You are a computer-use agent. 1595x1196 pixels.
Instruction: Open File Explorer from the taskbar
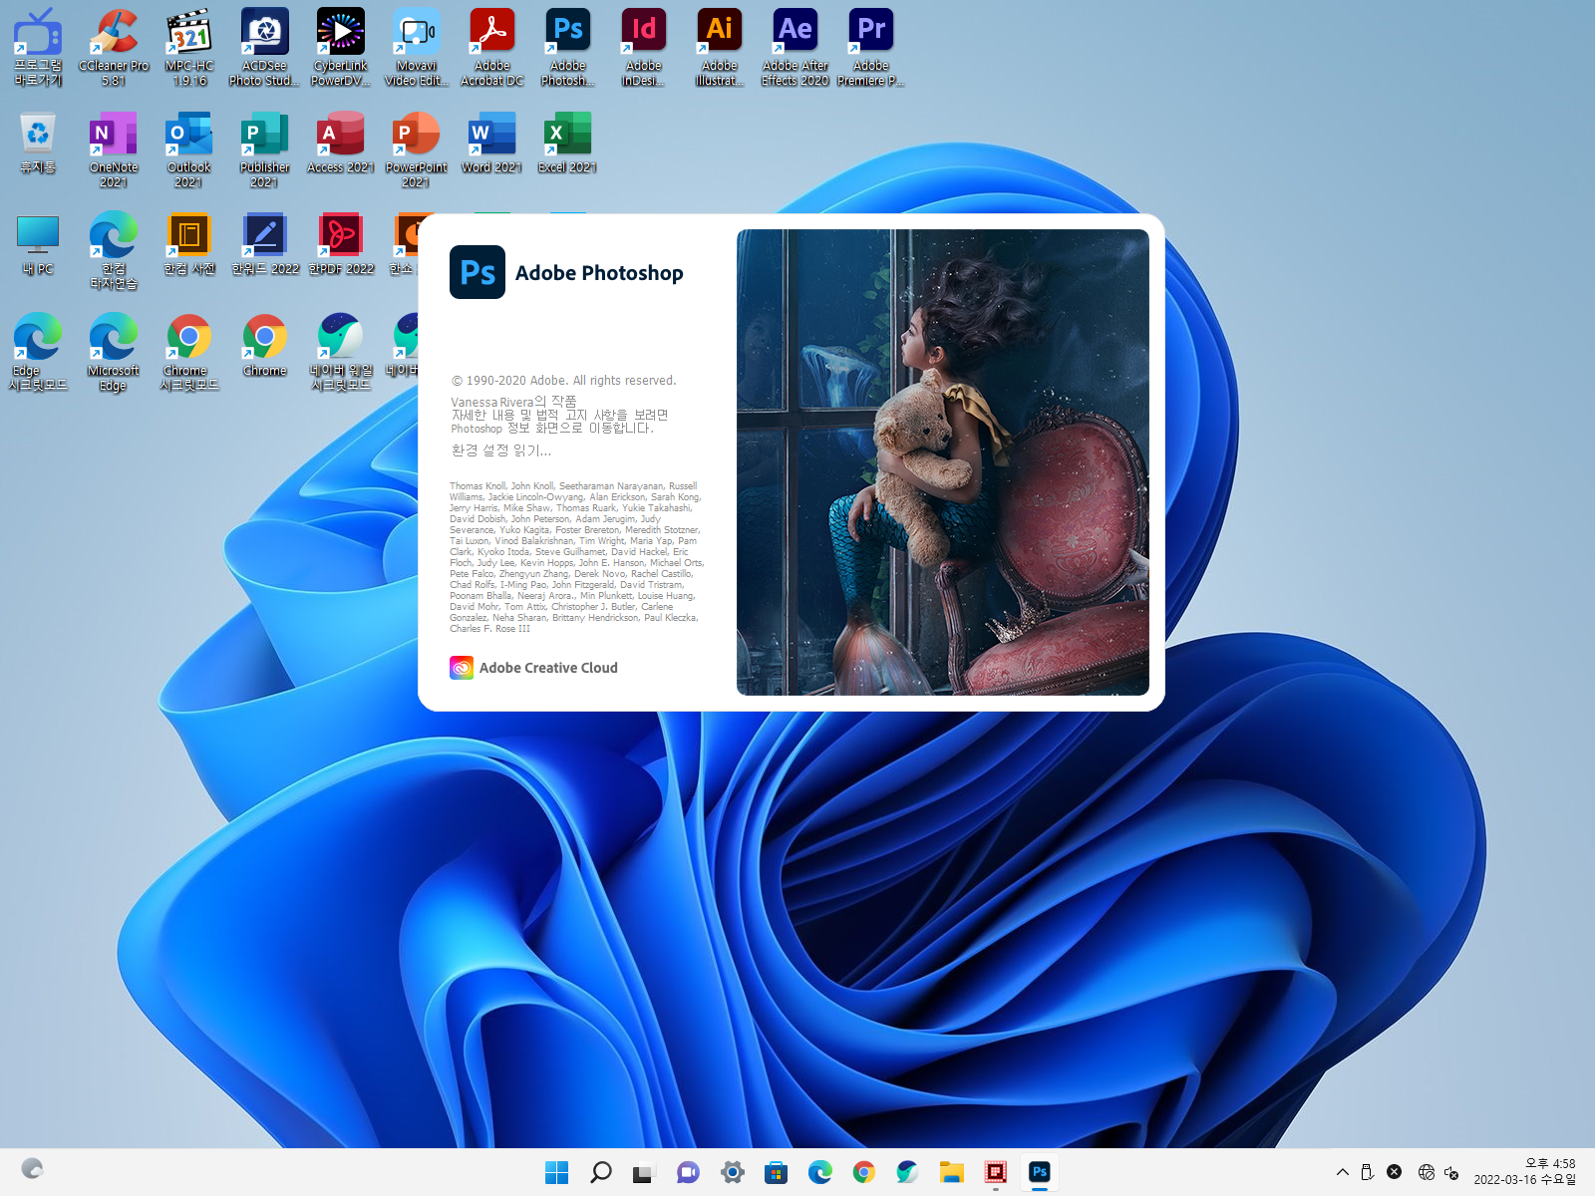pyautogui.click(x=952, y=1172)
